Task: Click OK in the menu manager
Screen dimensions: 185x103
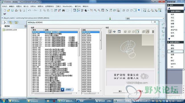Action: [172, 67]
